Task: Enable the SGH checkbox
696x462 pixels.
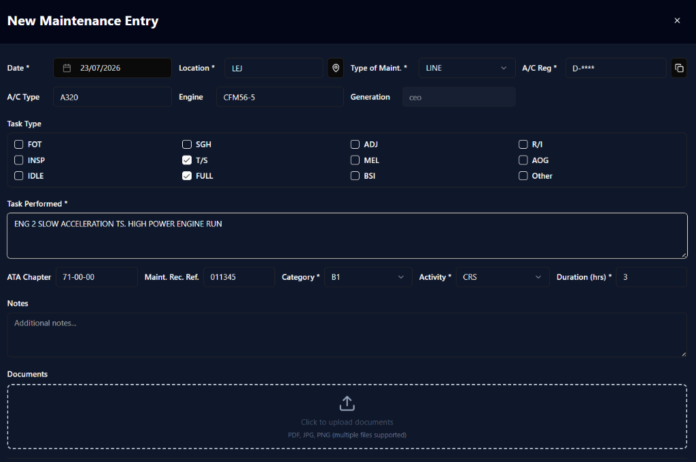Action: [x=187, y=144]
